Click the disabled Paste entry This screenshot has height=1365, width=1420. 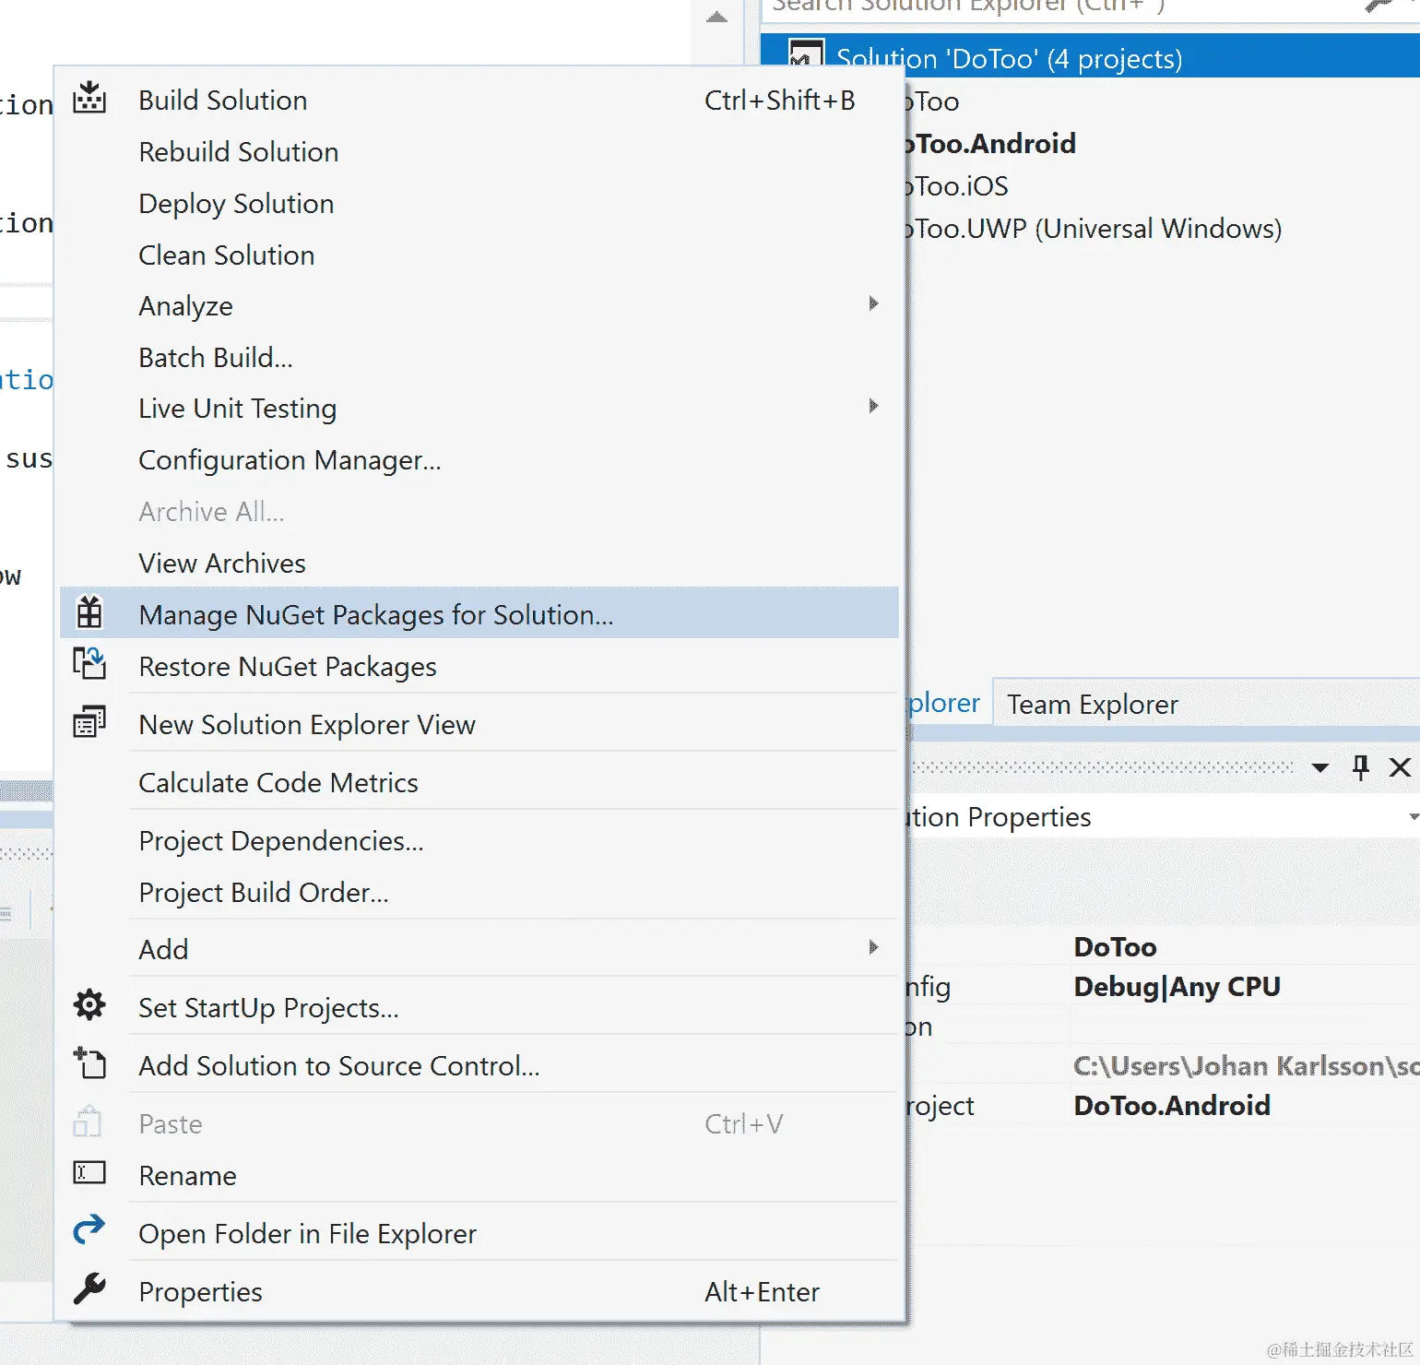coord(479,1123)
